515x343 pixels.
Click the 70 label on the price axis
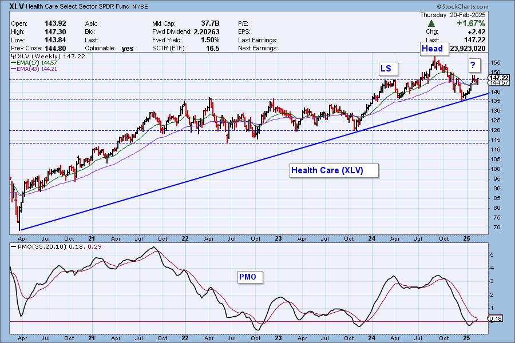click(x=496, y=227)
